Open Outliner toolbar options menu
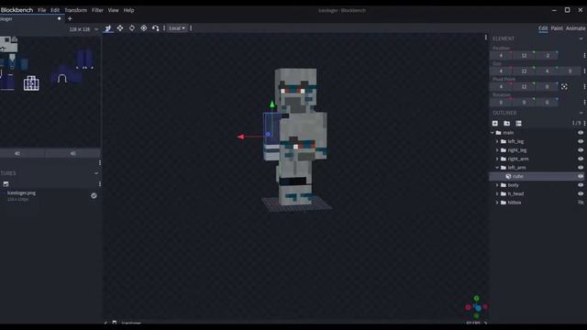The width and height of the screenshot is (587, 330). (584, 123)
